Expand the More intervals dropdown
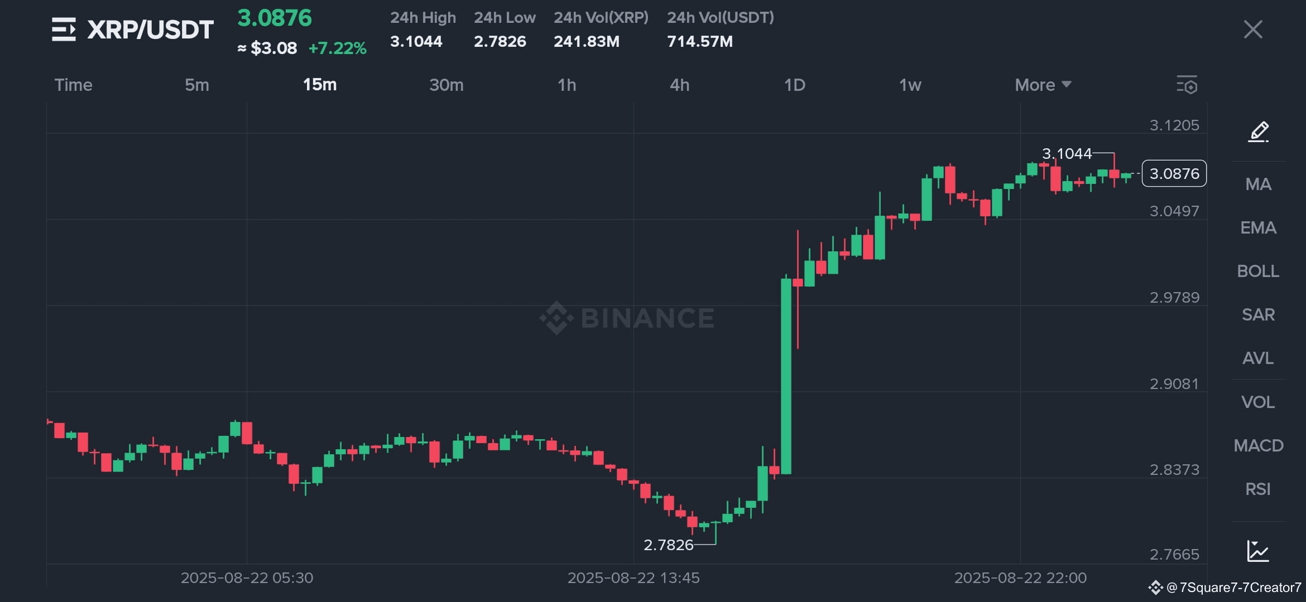This screenshot has height=602, width=1306. (1043, 85)
